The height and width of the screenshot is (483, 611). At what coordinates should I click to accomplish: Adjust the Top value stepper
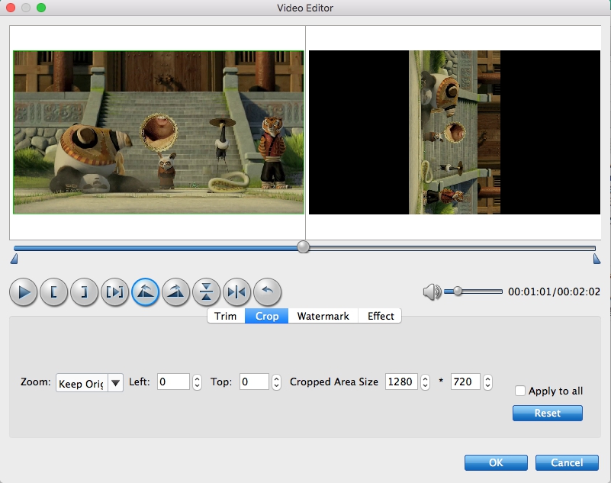[x=276, y=382]
